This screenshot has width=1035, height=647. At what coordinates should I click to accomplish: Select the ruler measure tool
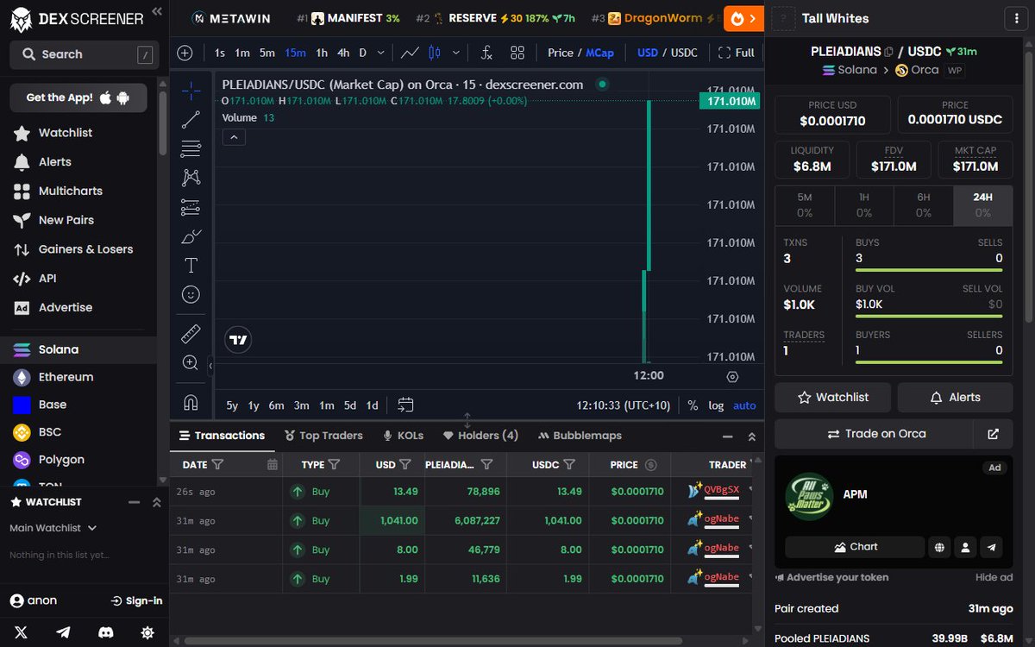point(191,334)
